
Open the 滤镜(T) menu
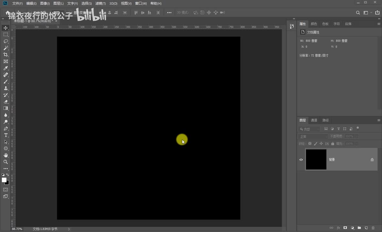[x=100, y=4]
